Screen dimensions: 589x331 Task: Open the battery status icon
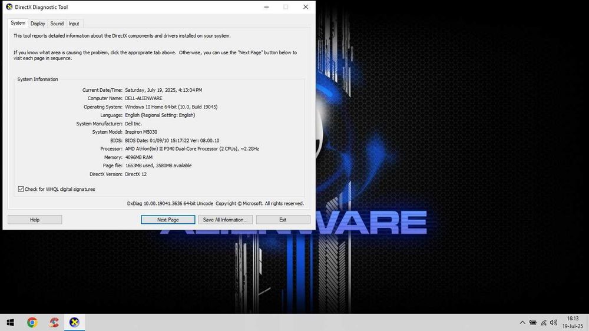coord(532,322)
